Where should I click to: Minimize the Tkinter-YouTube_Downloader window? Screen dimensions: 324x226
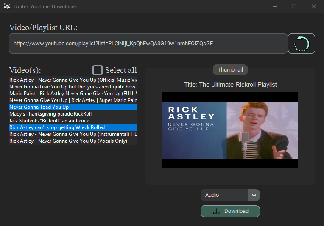click(275, 7)
